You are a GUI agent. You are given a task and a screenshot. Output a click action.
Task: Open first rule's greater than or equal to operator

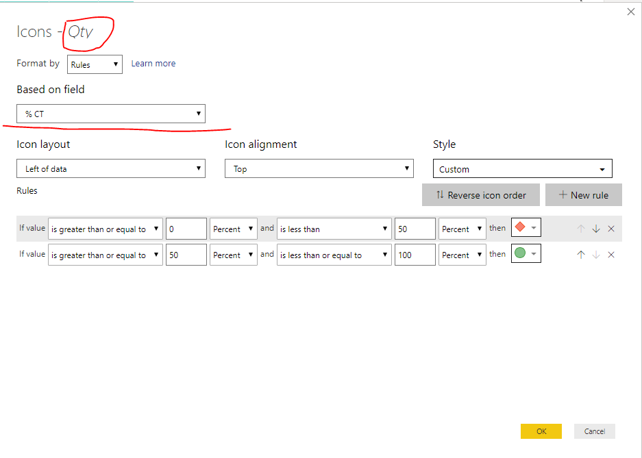tap(106, 229)
